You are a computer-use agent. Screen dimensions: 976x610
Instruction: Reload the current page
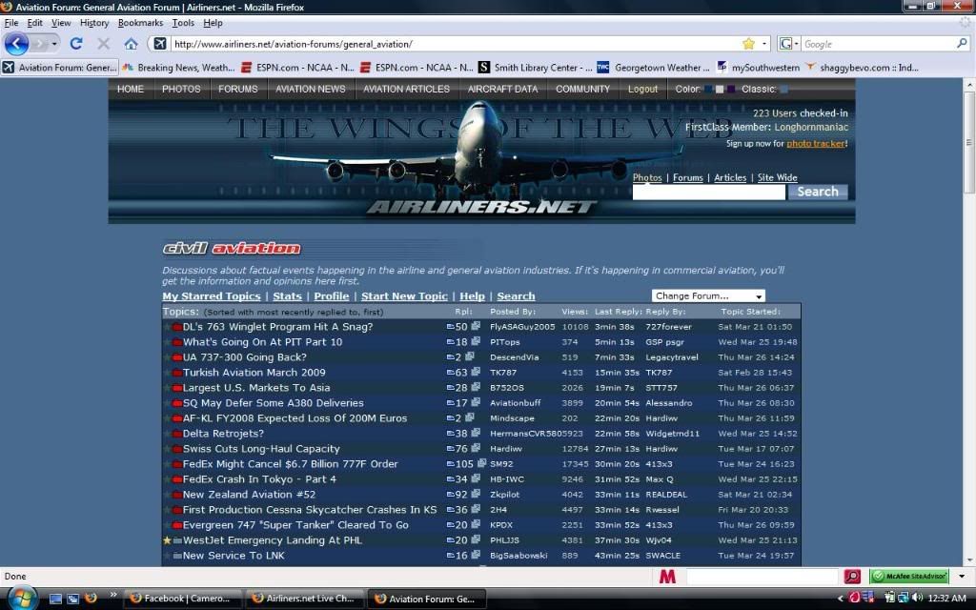coord(76,44)
